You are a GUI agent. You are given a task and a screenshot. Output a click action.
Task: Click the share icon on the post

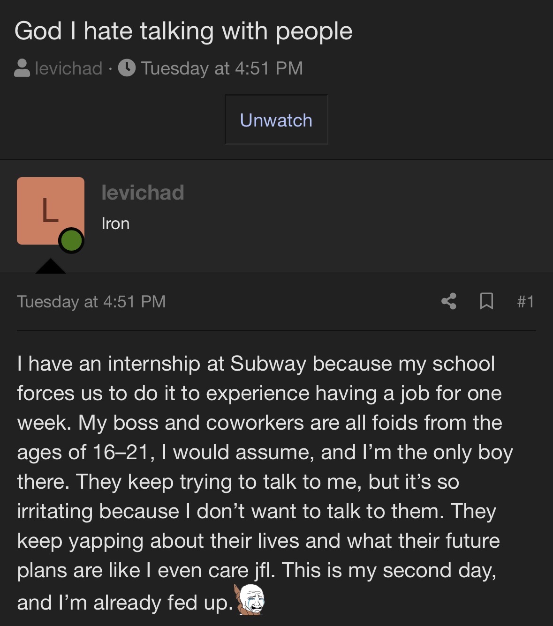[449, 301]
